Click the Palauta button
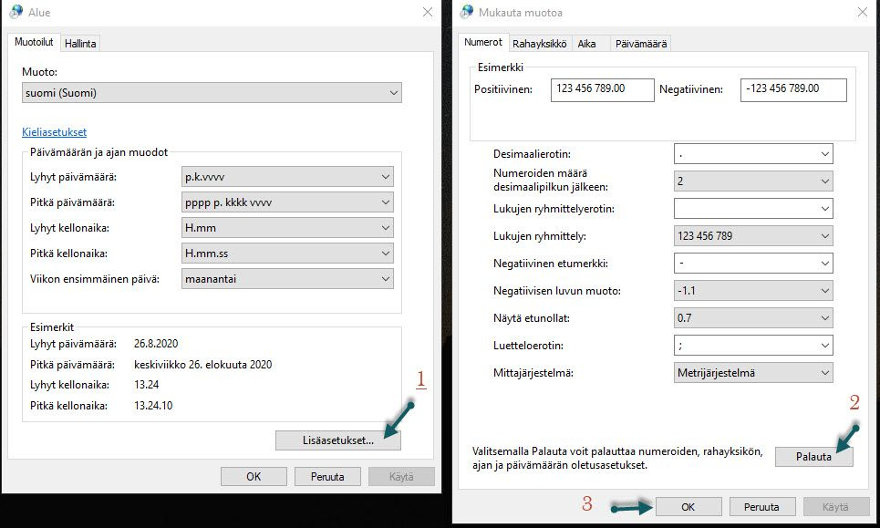This screenshot has width=880, height=528. point(813,457)
